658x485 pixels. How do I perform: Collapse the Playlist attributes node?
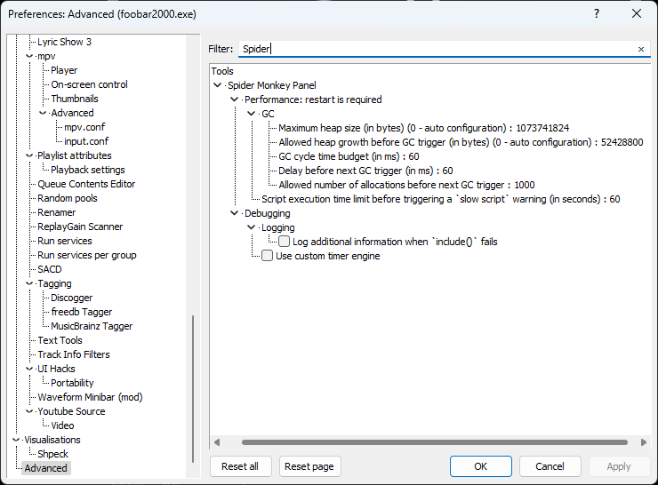click(x=29, y=155)
